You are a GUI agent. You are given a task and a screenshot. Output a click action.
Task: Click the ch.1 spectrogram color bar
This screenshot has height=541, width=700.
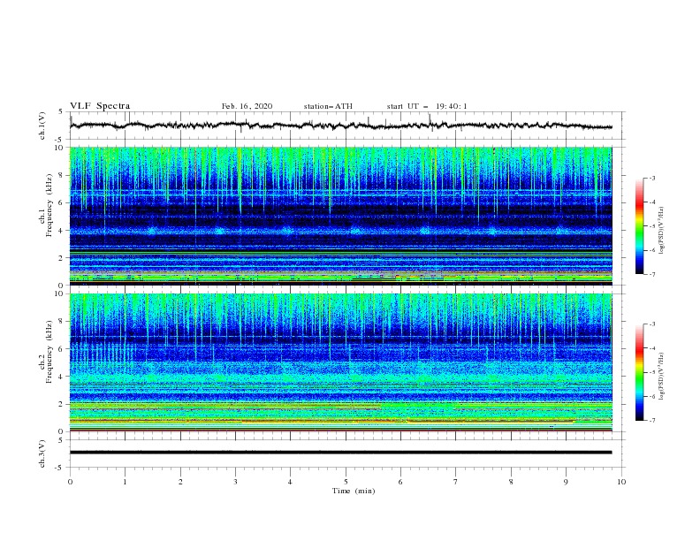tap(639, 226)
